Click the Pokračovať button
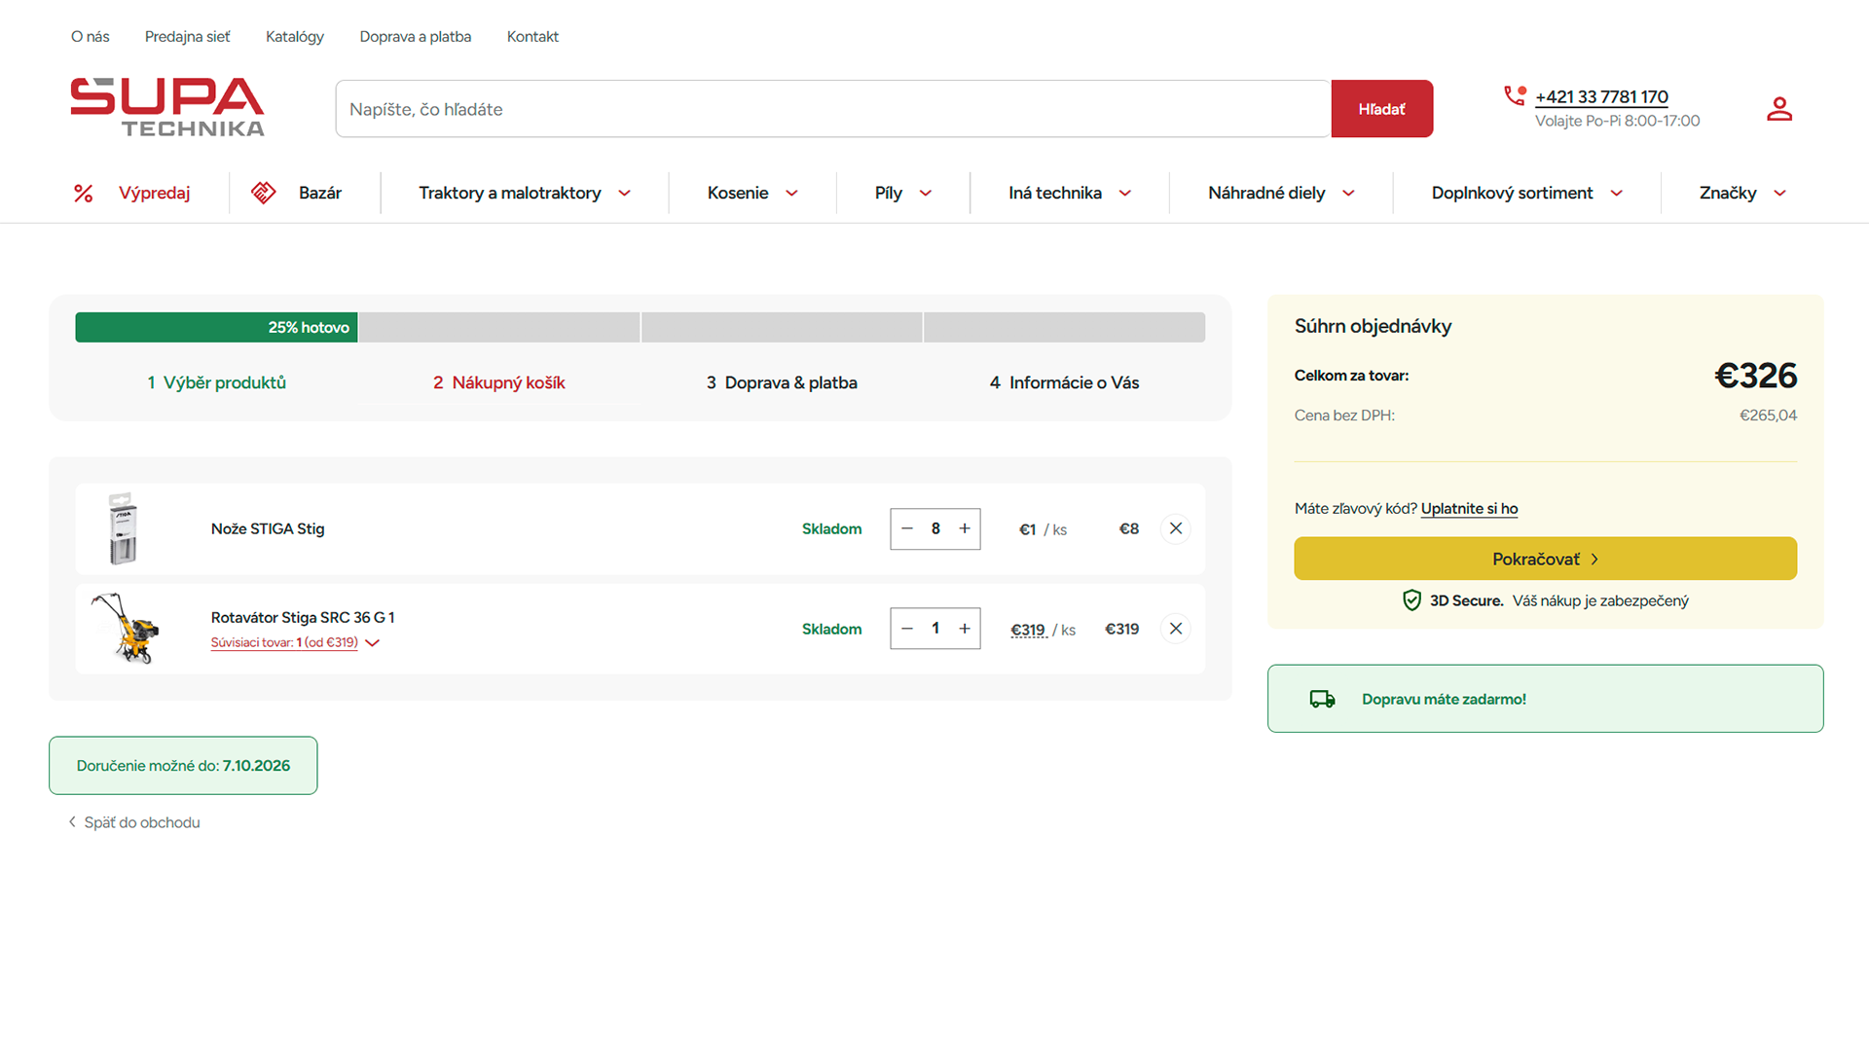This screenshot has width=1869, height=1051. (x=1546, y=559)
